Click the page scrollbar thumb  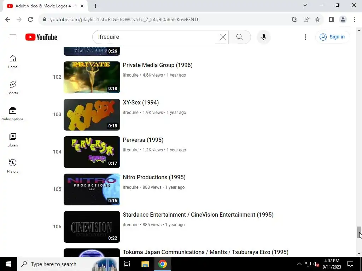point(359,233)
